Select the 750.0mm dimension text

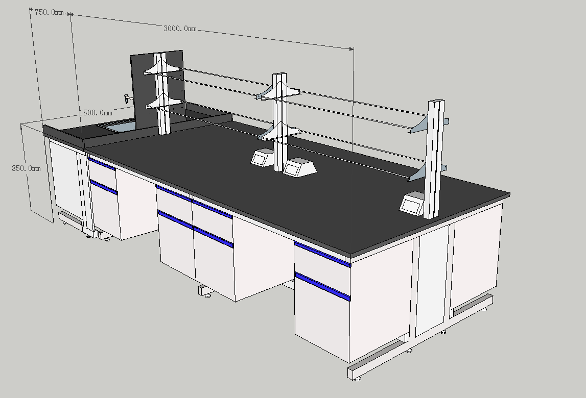click(49, 12)
